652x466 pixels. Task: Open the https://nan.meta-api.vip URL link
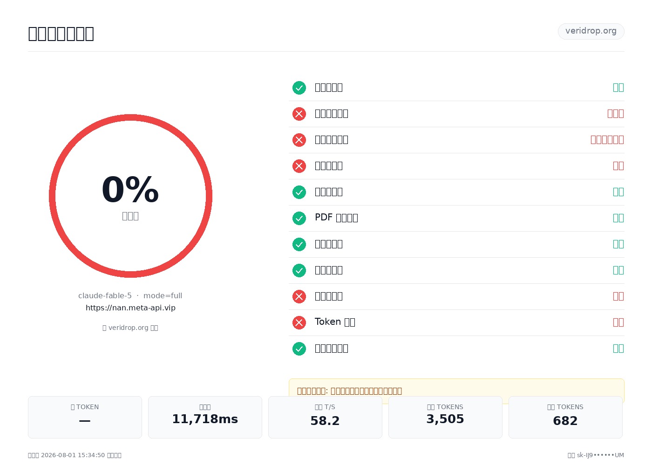tap(130, 308)
